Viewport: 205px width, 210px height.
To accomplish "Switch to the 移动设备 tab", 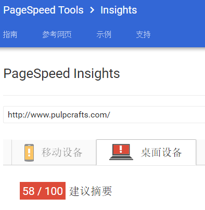I will point(54,152).
